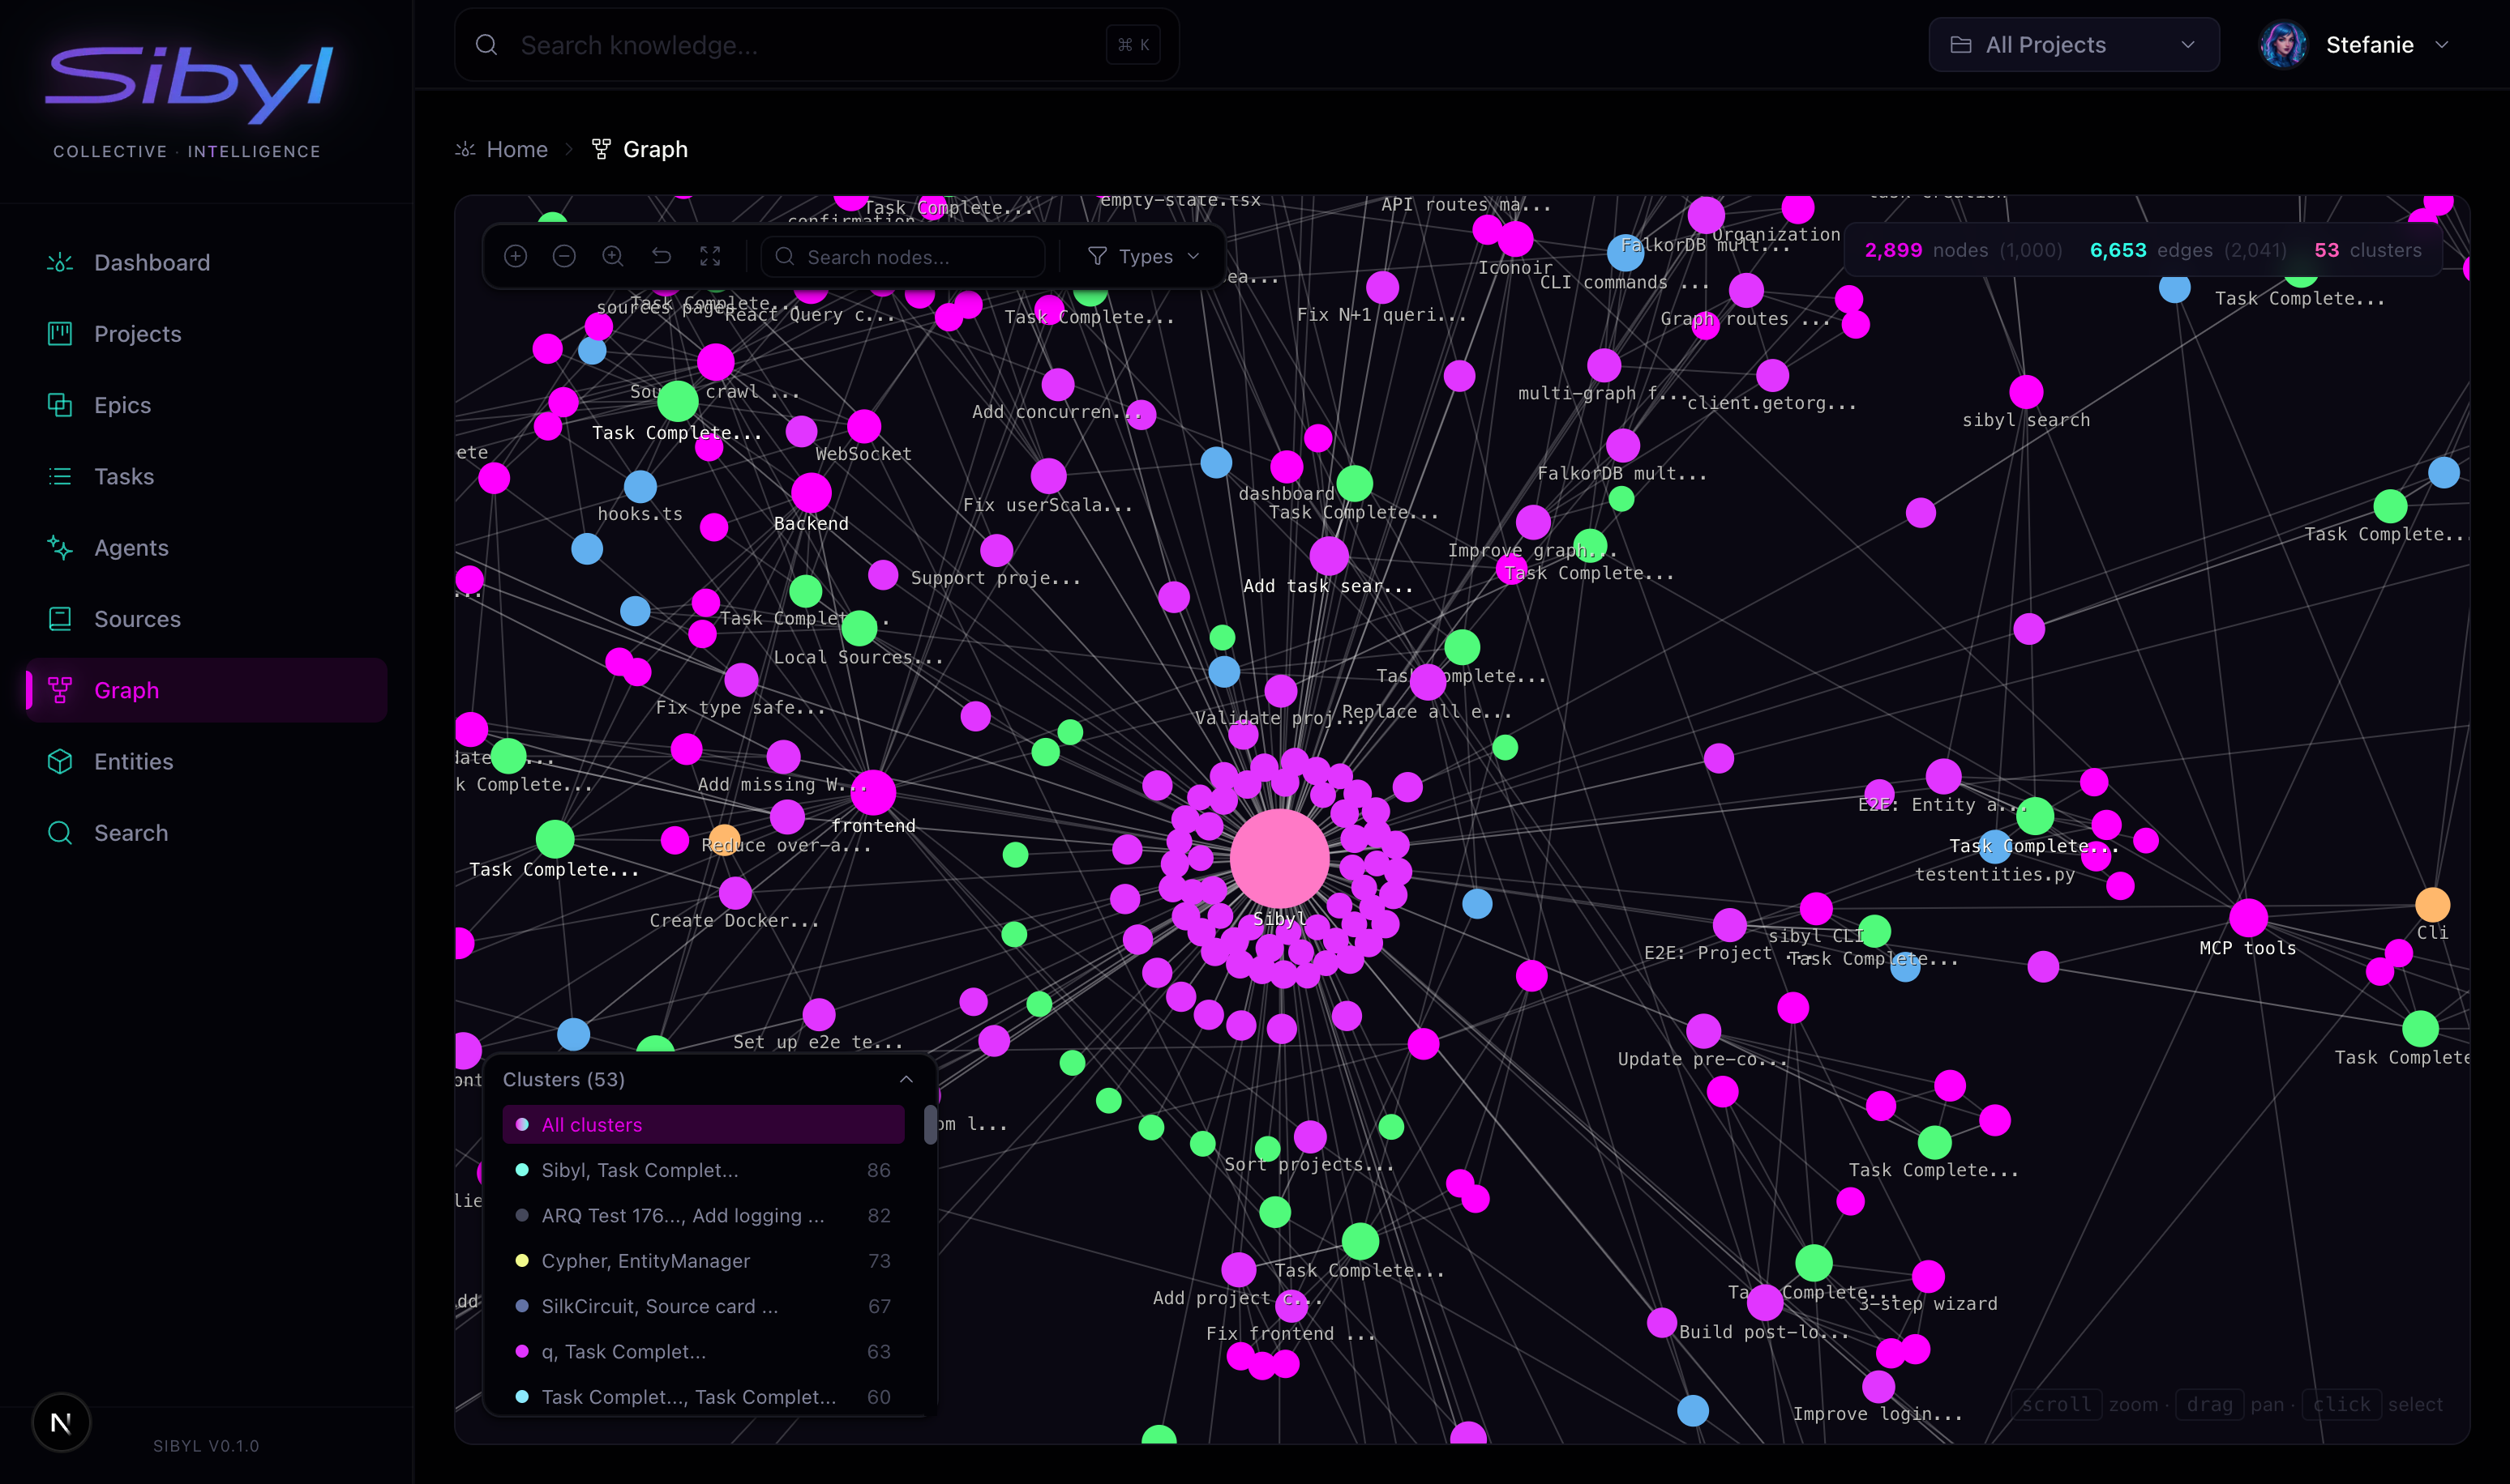Select the Agents sidebar icon

tap(59, 547)
